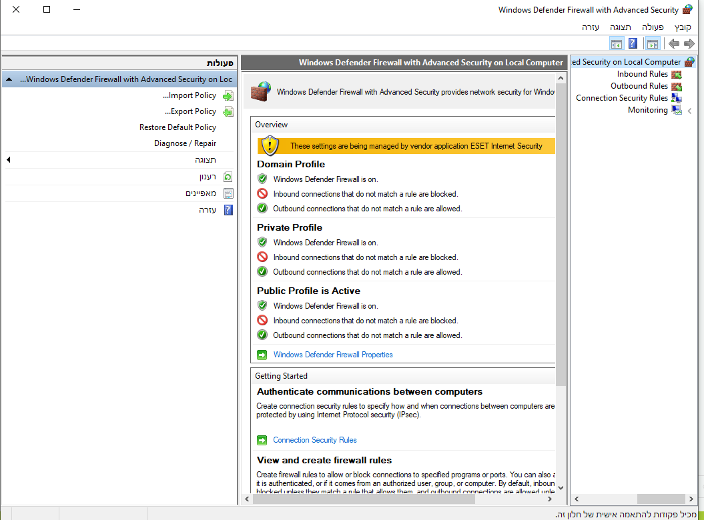The image size is (704, 520).
Task: Click Domain Profile firewall-on green shield icon
Action: point(263,179)
